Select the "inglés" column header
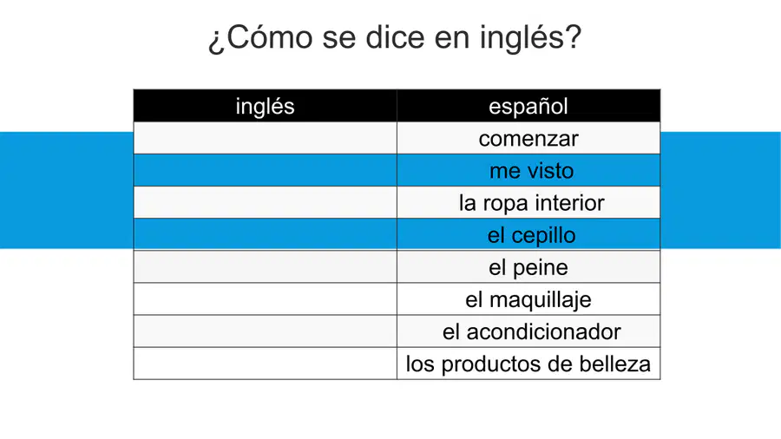The height and width of the screenshot is (439, 781). tap(265, 106)
